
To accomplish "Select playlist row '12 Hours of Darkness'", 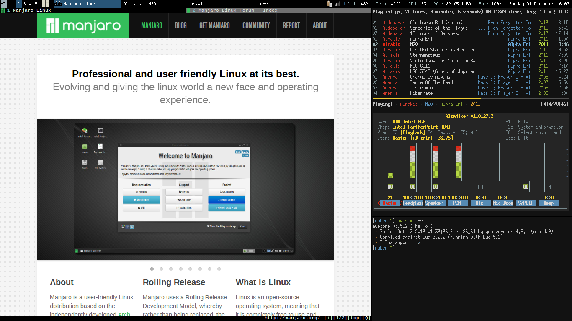I will coord(471,33).
